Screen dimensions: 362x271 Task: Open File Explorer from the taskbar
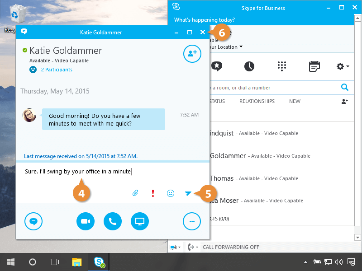[77, 262]
